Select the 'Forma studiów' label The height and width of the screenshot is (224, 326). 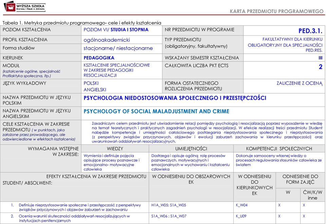pos(18,48)
